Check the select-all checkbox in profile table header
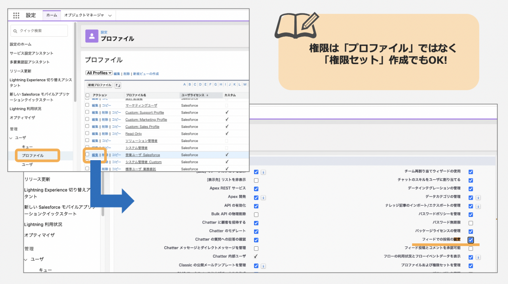Viewport: 508px width, 284px height. [x=87, y=95]
